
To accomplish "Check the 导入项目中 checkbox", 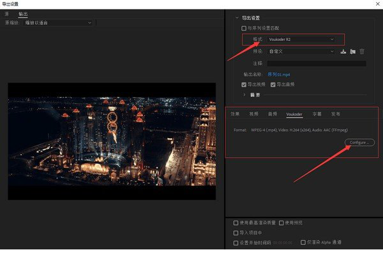I will coord(236,233).
